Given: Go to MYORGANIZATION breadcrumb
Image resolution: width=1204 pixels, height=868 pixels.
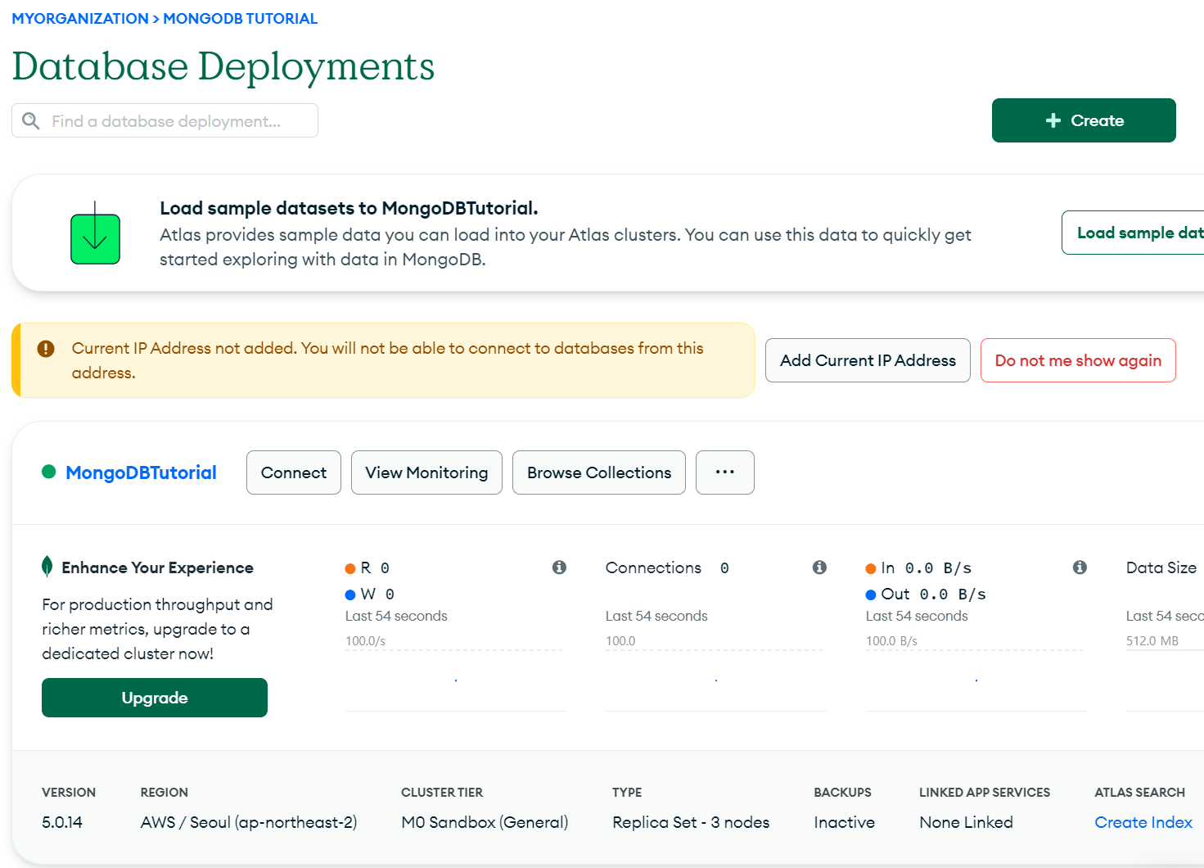Looking at the screenshot, I should (80, 18).
